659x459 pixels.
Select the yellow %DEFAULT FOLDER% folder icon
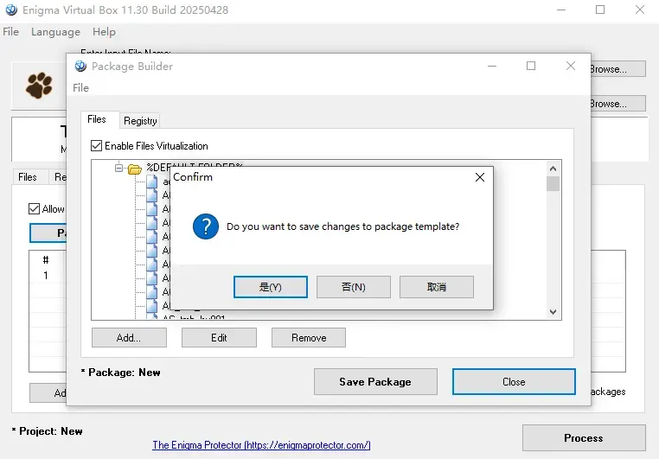tap(135, 169)
